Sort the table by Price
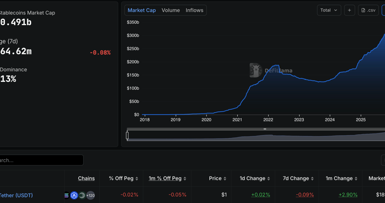The width and height of the screenshot is (385, 203). click(218, 178)
